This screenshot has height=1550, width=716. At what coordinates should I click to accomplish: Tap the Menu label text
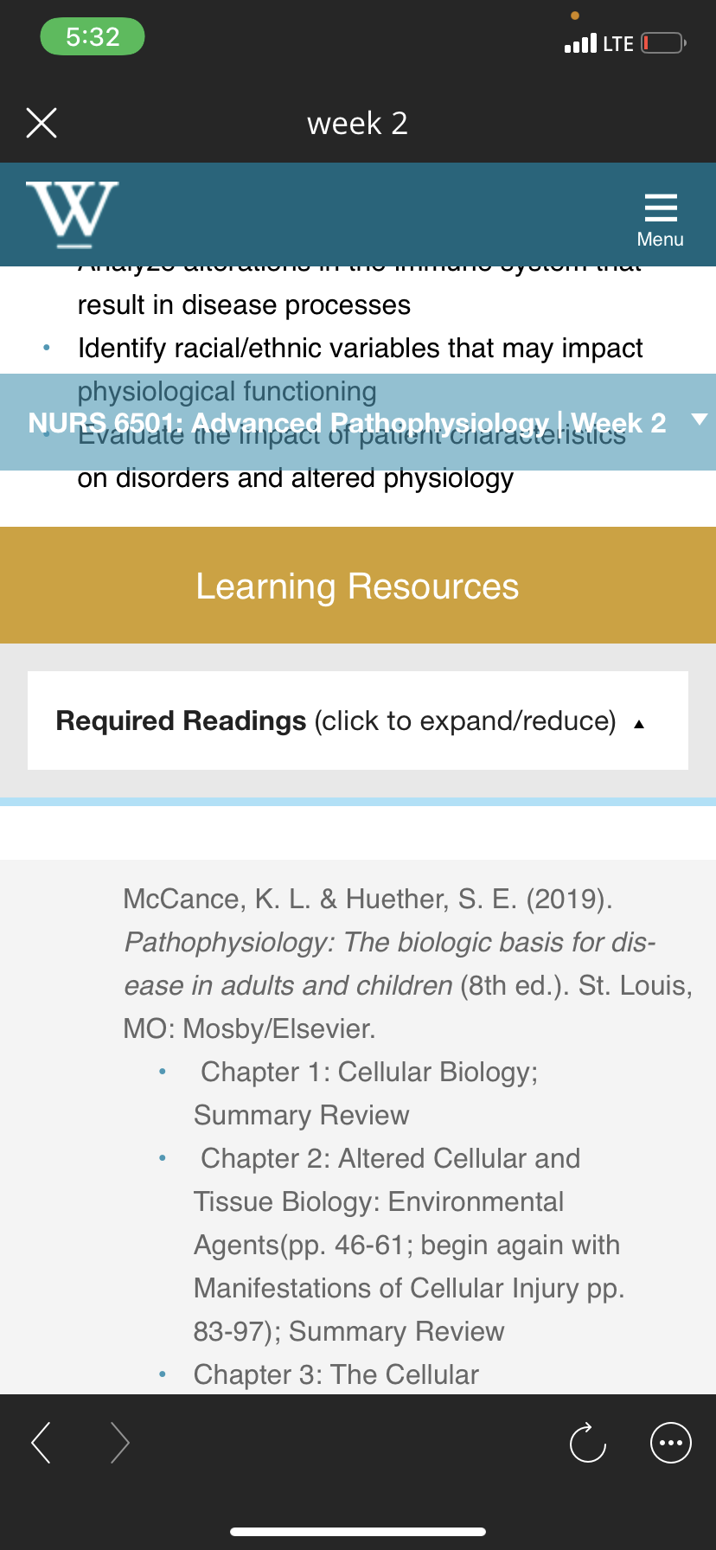[661, 240]
